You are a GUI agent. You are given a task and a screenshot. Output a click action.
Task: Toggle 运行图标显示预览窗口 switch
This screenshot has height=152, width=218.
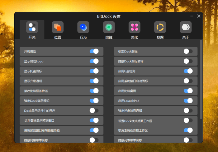(x=94, y=120)
